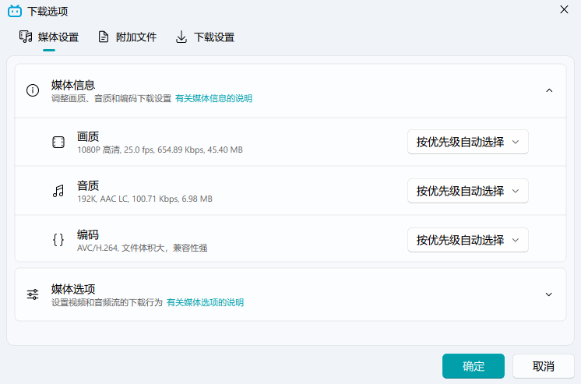Click the attached files document icon
The height and width of the screenshot is (384, 581).
click(x=104, y=37)
